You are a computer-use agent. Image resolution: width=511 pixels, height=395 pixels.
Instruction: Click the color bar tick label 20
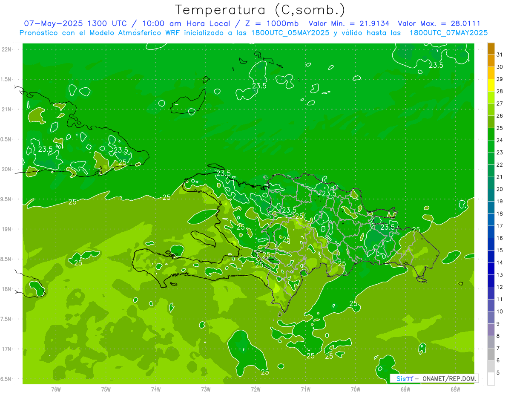[500, 189]
